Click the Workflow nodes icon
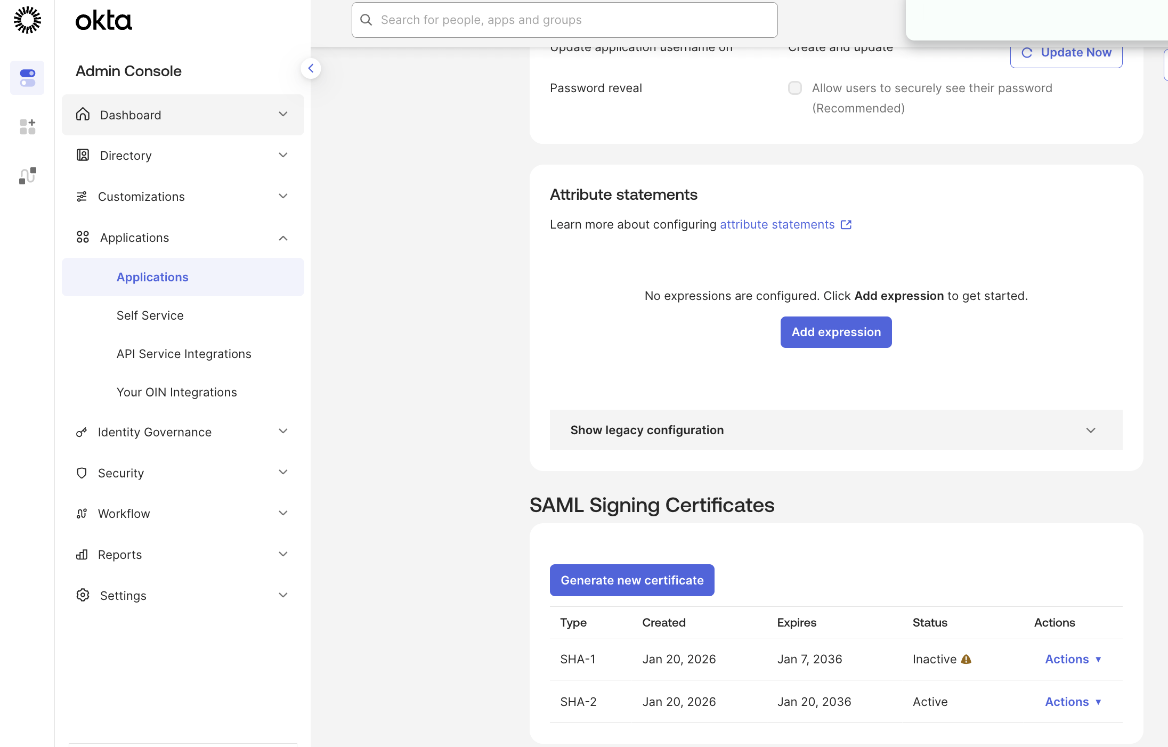1168x747 pixels. (82, 514)
